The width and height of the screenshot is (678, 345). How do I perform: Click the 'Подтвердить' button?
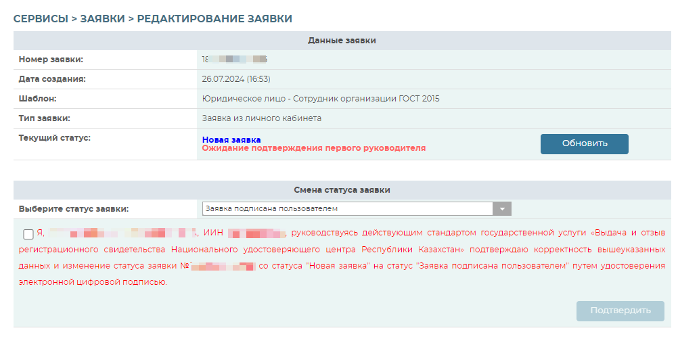point(620,311)
